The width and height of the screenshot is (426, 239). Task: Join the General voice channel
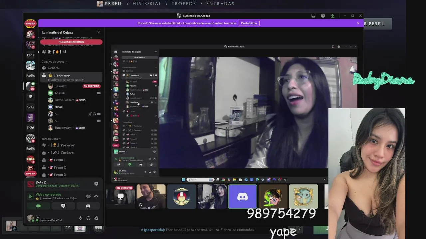(71, 68)
